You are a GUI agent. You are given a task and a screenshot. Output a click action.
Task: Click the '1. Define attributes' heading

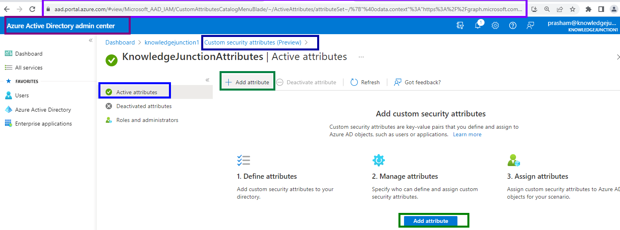coord(267,176)
